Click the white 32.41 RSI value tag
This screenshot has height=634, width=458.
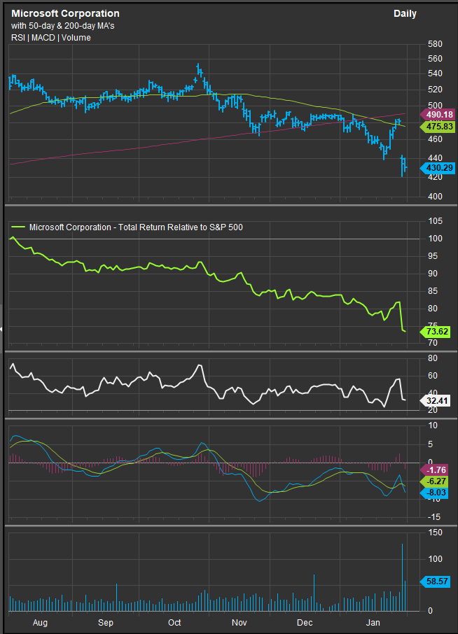tap(438, 401)
